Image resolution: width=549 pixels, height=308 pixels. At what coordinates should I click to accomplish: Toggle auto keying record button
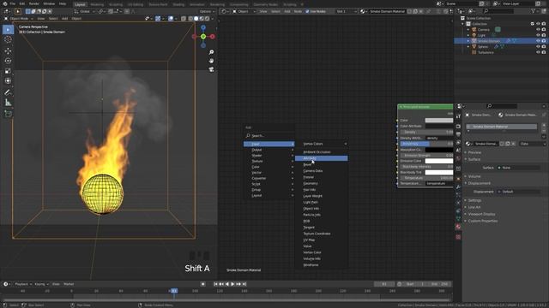tap(202, 284)
